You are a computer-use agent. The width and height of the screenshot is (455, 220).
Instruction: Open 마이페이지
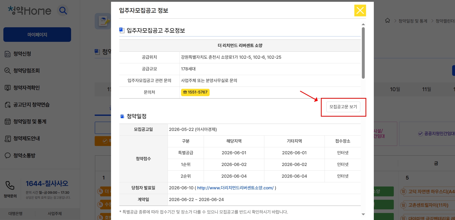(x=37, y=35)
